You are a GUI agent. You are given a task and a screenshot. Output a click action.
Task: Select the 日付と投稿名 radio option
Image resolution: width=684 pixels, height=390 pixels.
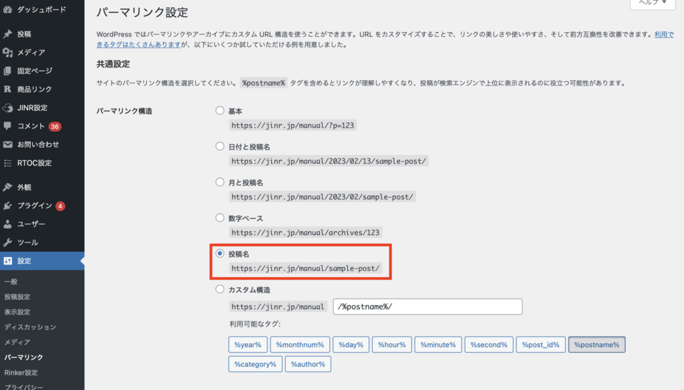pos(220,146)
